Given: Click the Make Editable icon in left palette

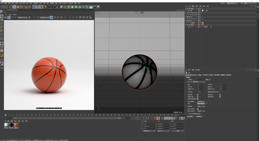Looking at the screenshot, I should click(2, 12).
